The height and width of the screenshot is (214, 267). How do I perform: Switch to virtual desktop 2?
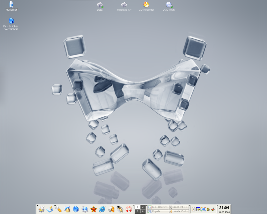(143, 207)
